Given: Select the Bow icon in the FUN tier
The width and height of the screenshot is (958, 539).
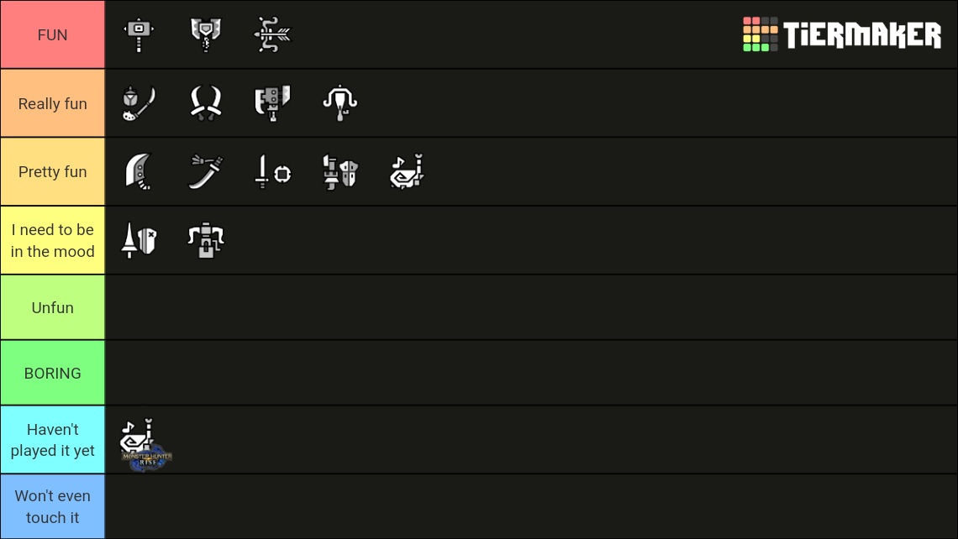Looking at the screenshot, I should click(273, 34).
